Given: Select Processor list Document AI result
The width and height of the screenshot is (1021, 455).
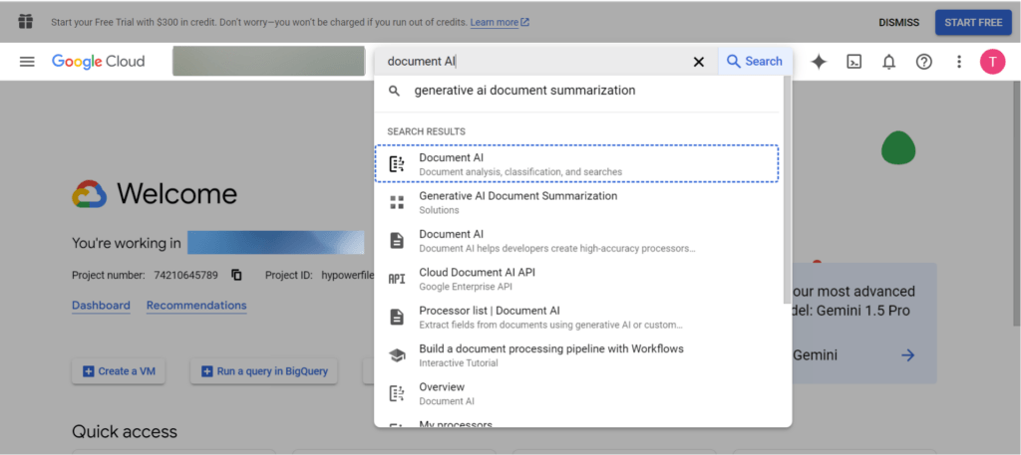Looking at the screenshot, I should coord(489,316).
